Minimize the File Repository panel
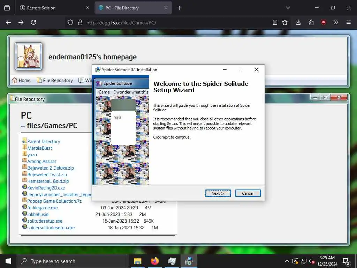This screenshot has height=268, width=357. pyautogui.click(x=315, y=98)
